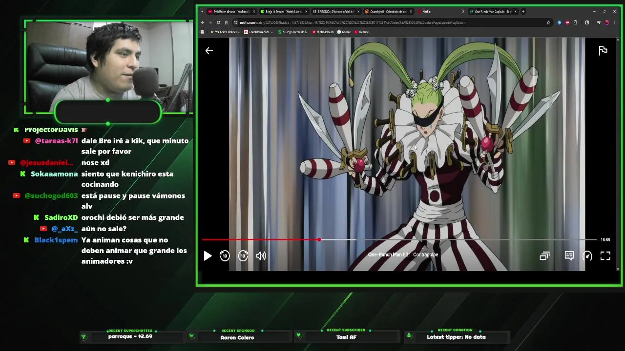Open the browser extensions puzzle icon

coord(575,22)
